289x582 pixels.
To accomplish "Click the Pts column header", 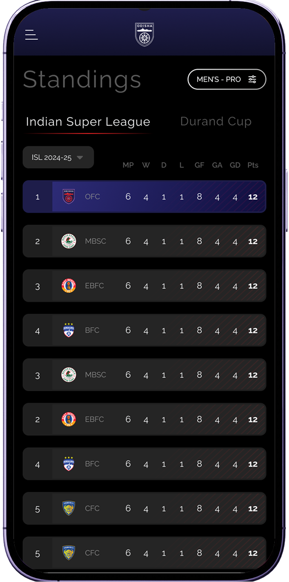I will pyautogui.click(x=253, y=165).
